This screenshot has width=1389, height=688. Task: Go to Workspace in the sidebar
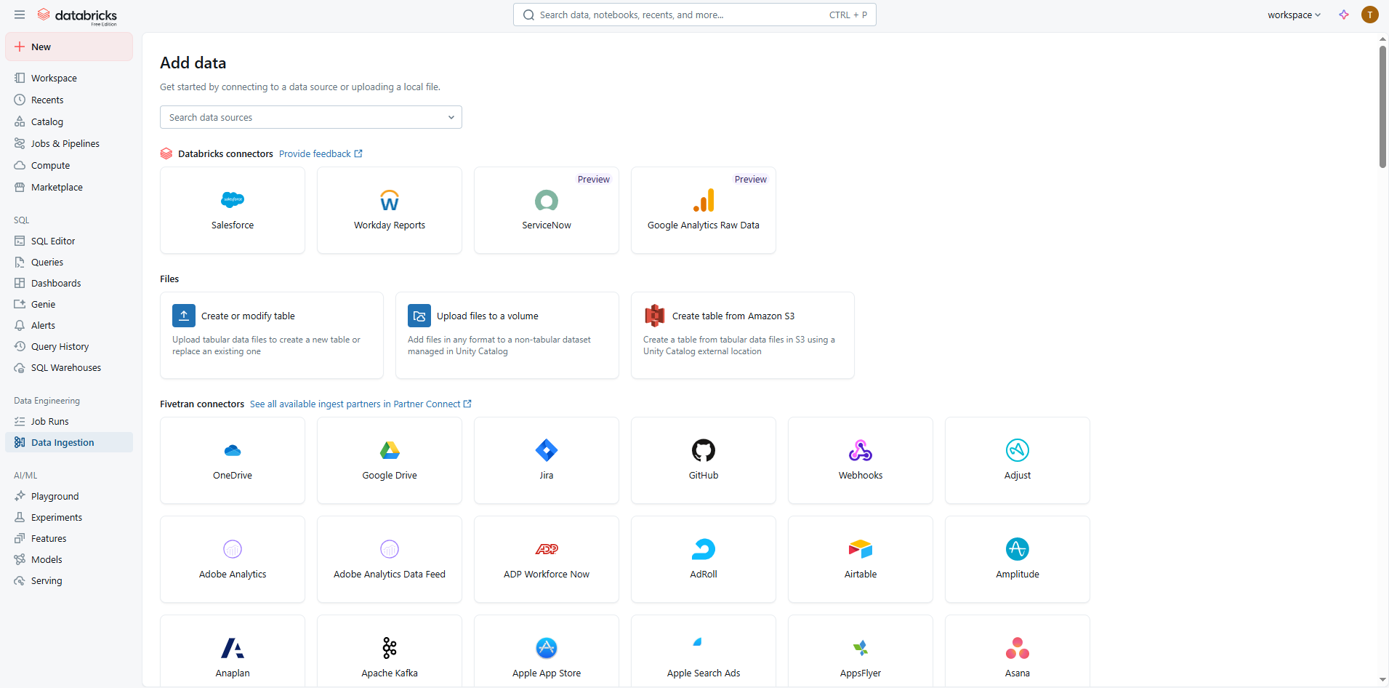pyautogui.click(x=69, y=78)
